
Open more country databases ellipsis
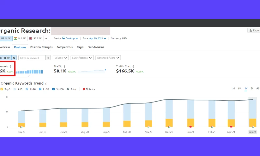[46, 38]
